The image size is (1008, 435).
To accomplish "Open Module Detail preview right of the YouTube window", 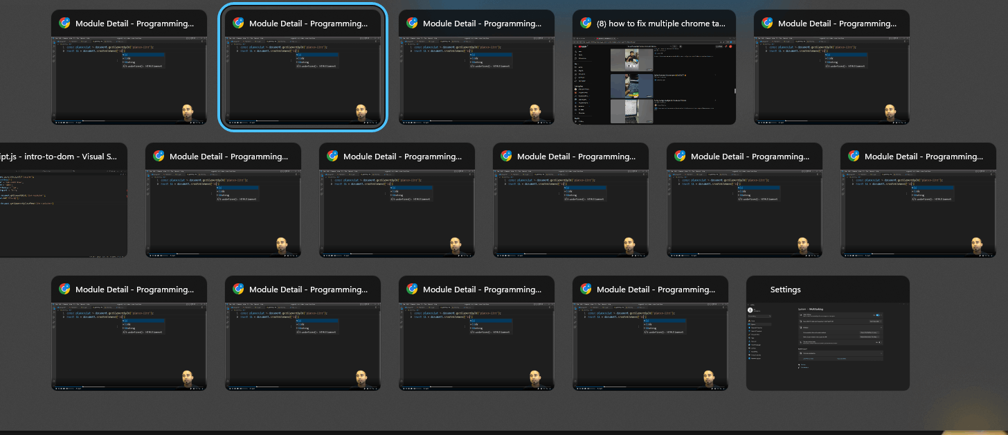I will point(831,80).
